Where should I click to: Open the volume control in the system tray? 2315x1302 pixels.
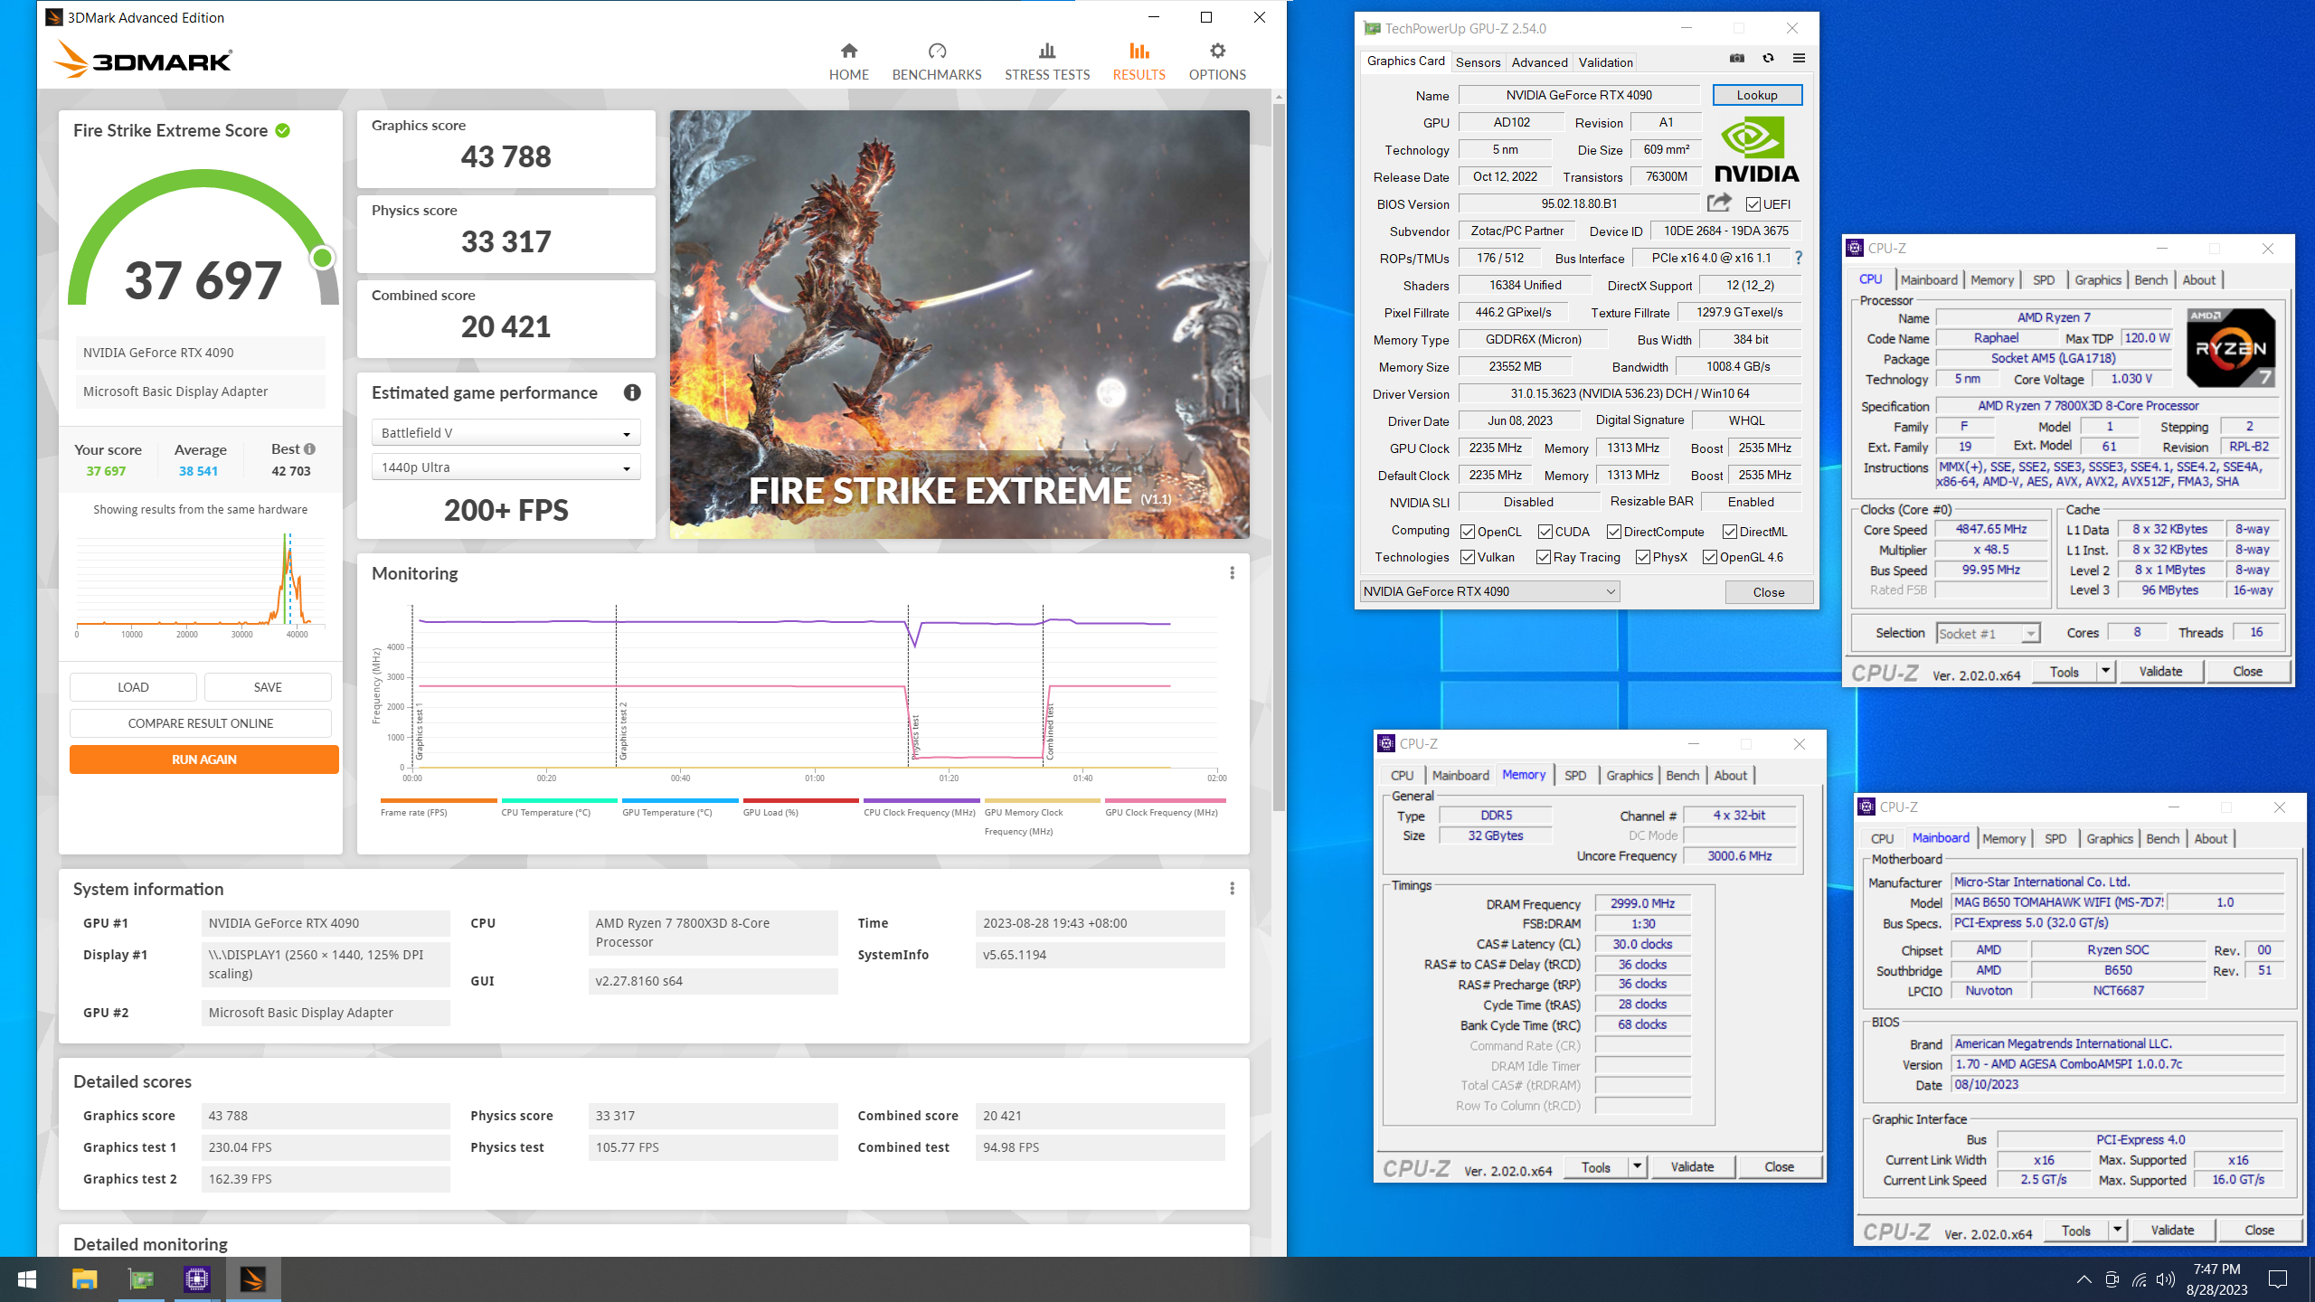[x=2166, y=1279]
